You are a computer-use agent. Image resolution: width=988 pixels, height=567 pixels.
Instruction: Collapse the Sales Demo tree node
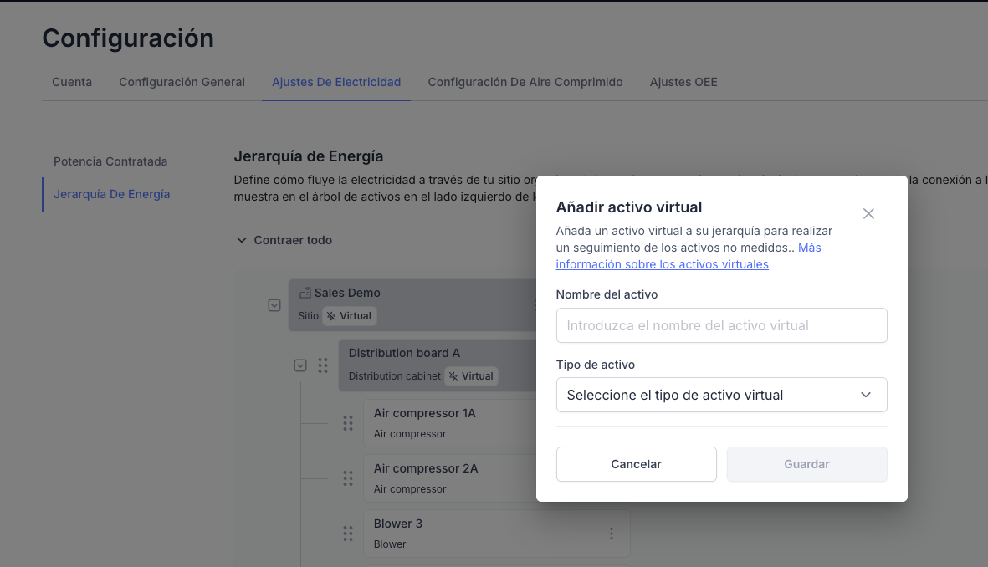(x=274, y=305)
